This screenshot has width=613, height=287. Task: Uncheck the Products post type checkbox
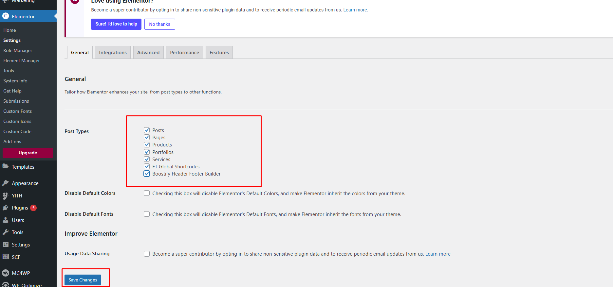[x=147, y=144]
